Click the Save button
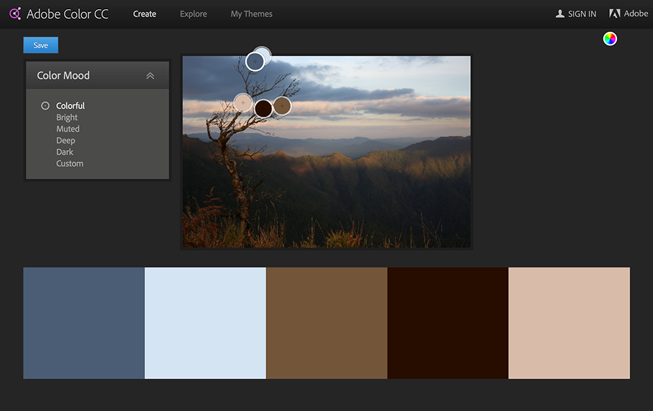The height and width of the screenshot is (411, 653). [40, 44]
